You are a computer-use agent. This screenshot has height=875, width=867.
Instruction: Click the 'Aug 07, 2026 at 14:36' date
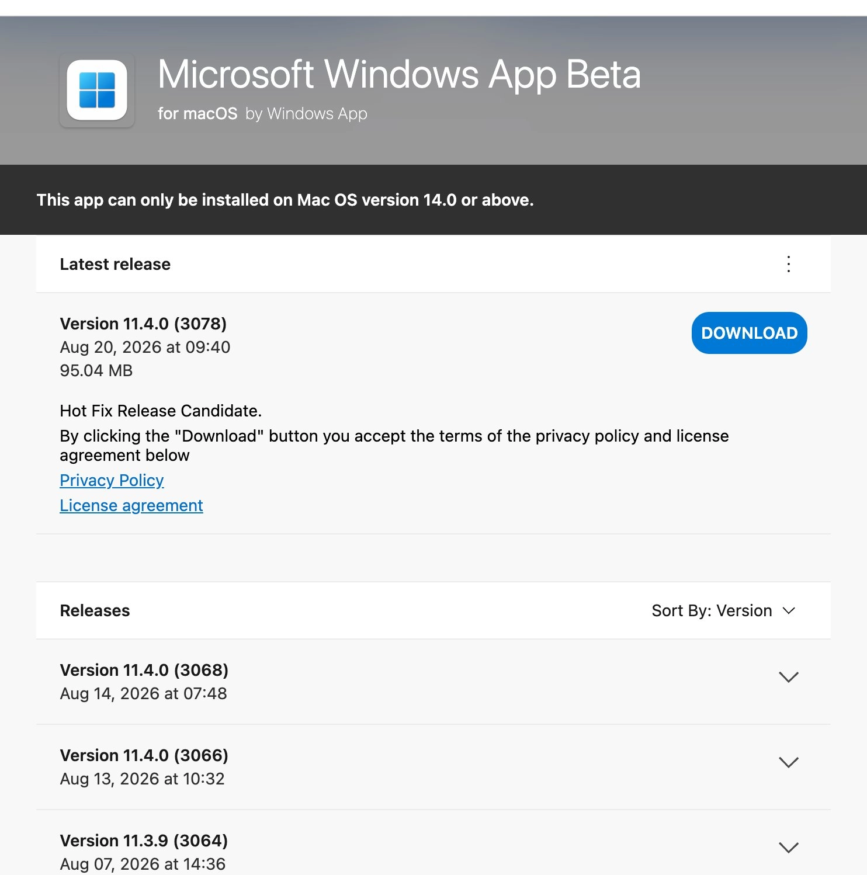pos(143,864)
